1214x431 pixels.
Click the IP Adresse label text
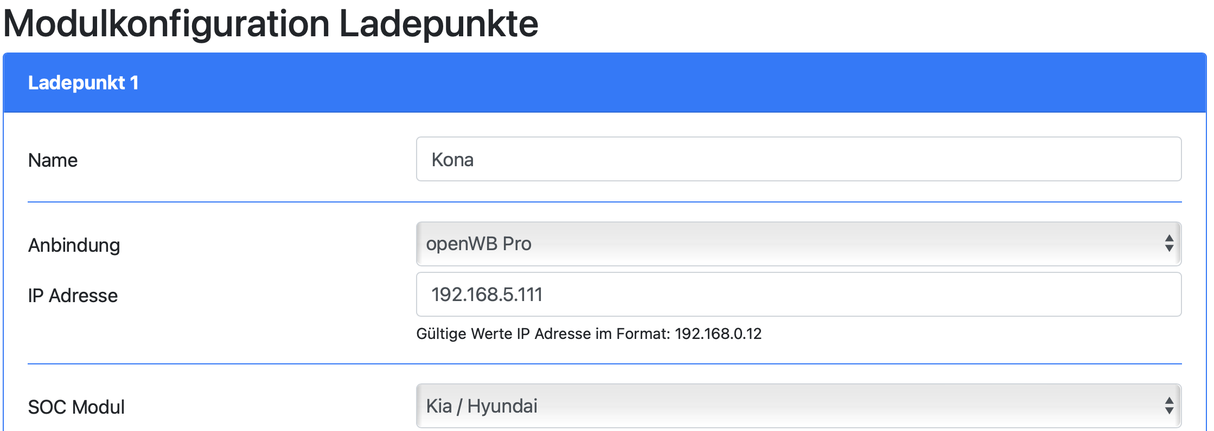pos(73,296)
